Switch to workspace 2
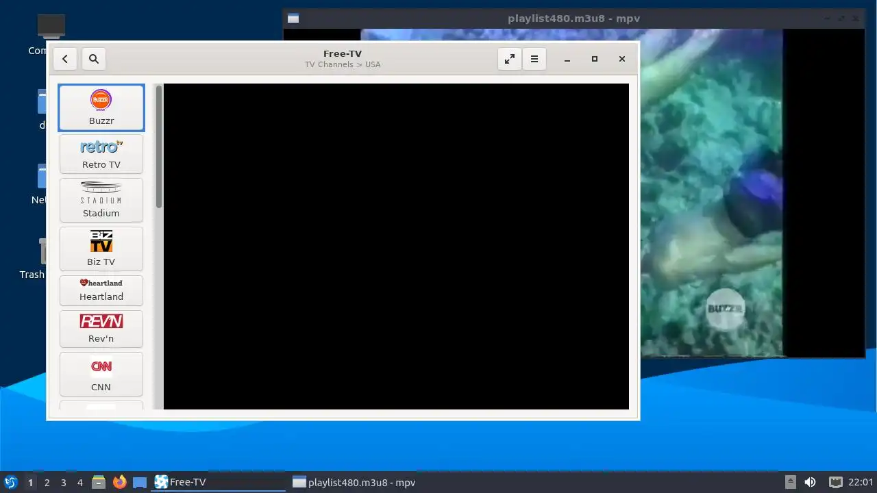The image size is (877, 493). pyautogui.click(x=47, y=482)
